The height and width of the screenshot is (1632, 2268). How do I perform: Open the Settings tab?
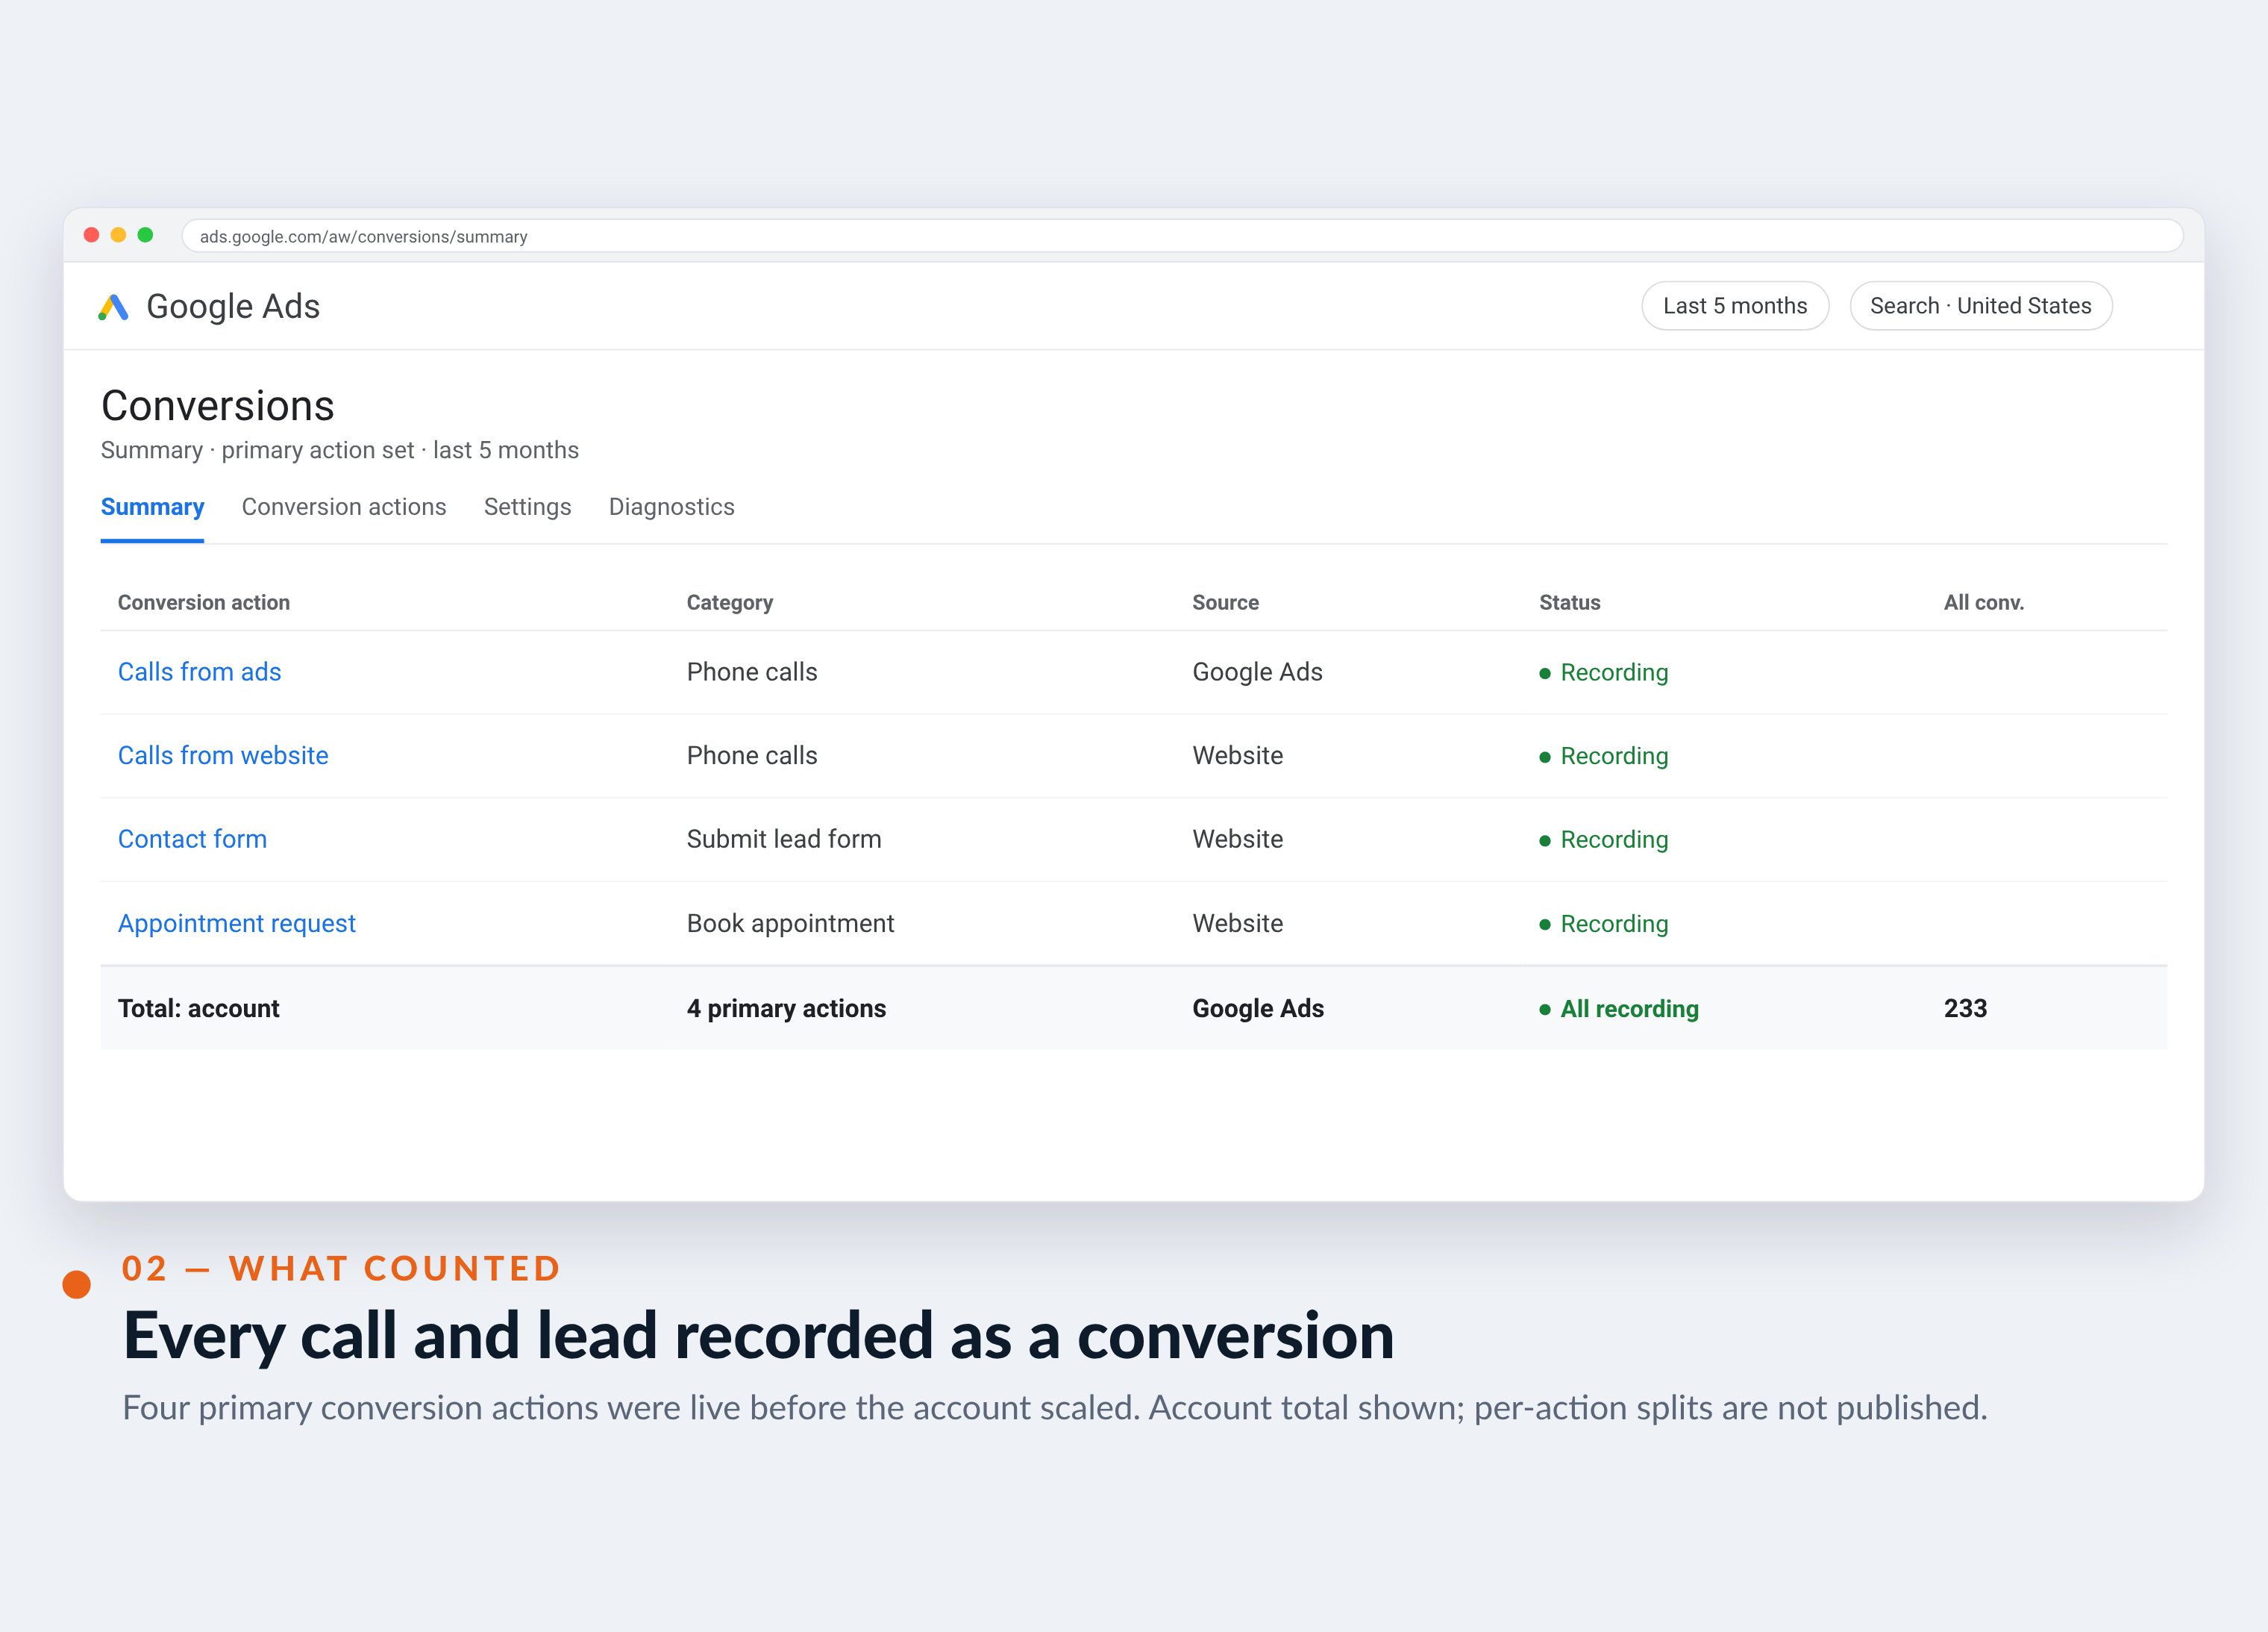[527, 507]
